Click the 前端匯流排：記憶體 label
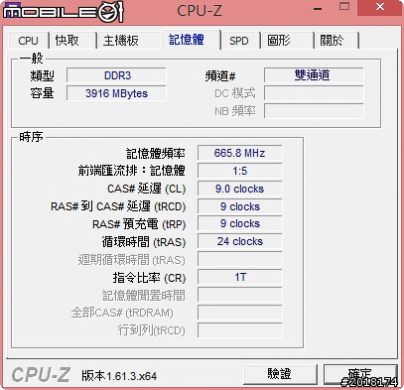Image resolution: width=404 pixels, height=390 pixels. [x=131, y=171]
